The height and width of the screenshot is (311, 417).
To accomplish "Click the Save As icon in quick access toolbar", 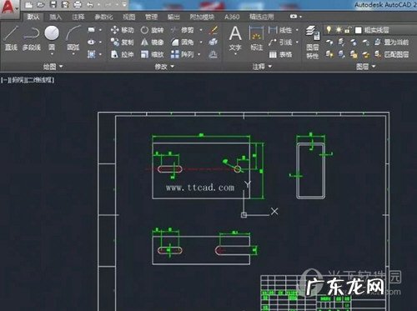I will click(65, 4).
